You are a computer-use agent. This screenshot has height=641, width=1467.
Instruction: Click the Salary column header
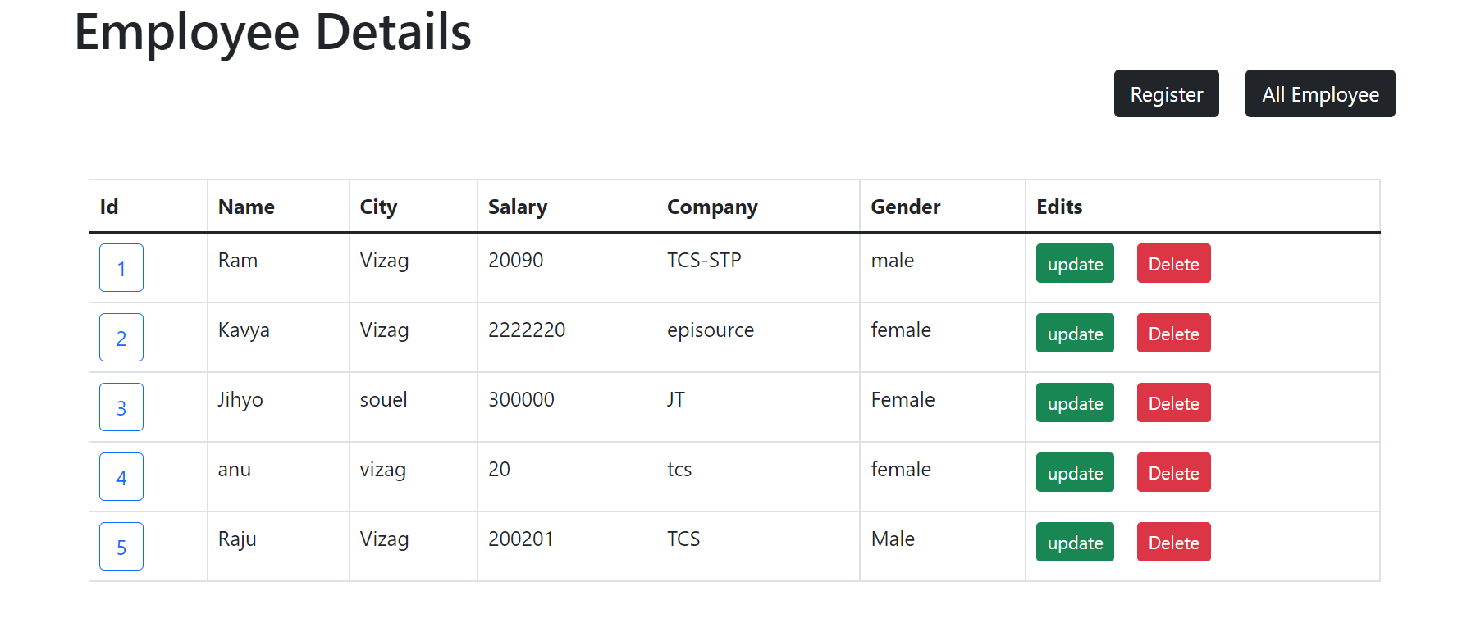pyautogui.click(x=518, y=207)
